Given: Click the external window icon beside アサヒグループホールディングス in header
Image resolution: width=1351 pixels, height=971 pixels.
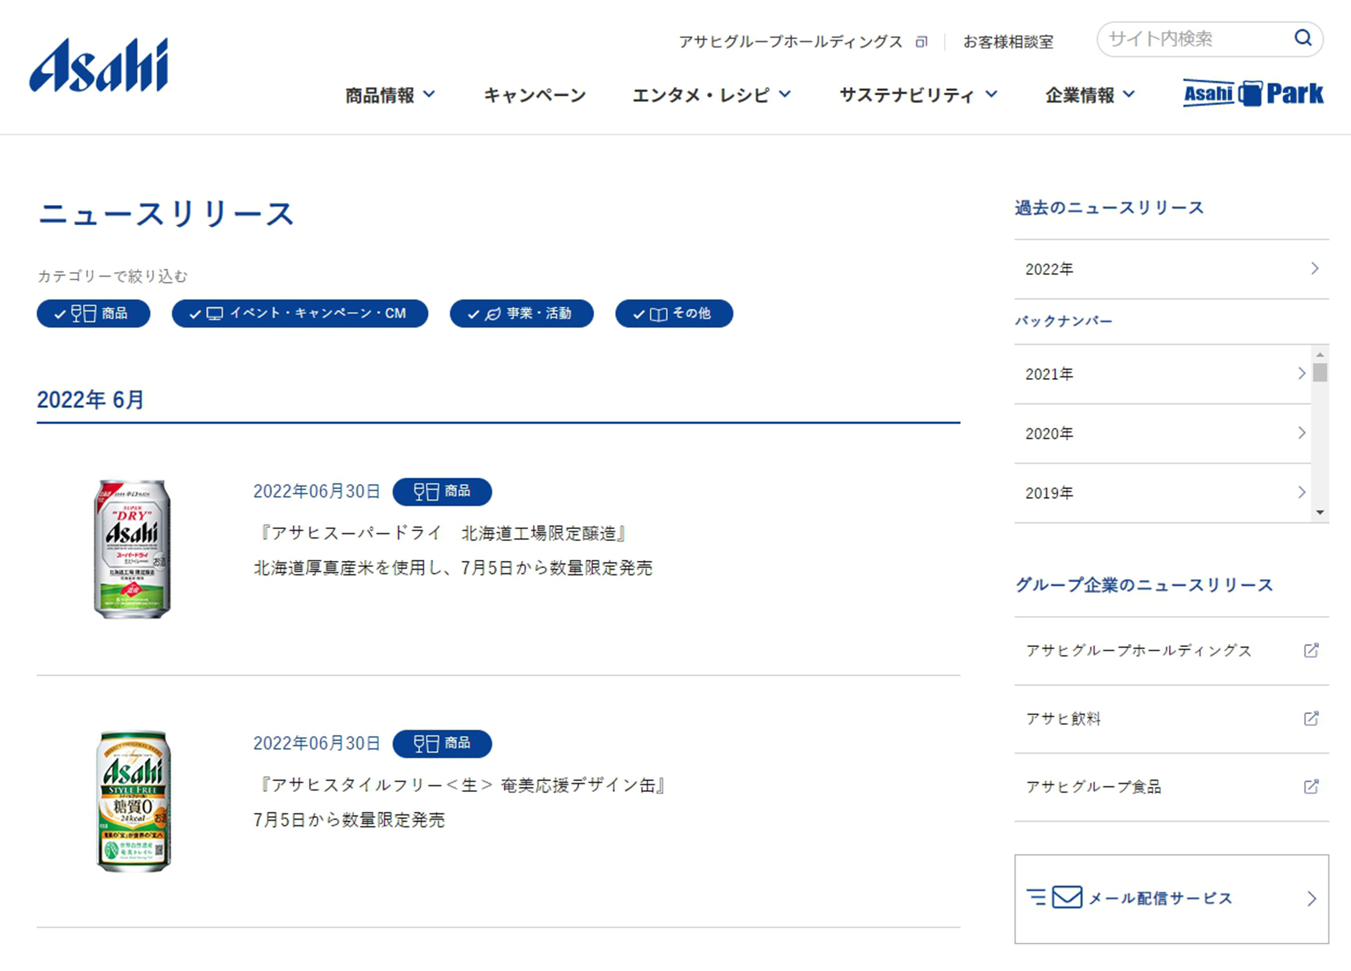Looking at the screenshot, I should [x=921, y=42].
